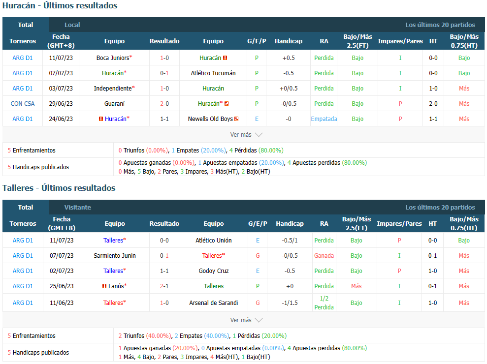The height and width of the screenshot is (364, 487).
Task: Open Los últimos 20 partidos for Huracán
Action: (440, 25)
